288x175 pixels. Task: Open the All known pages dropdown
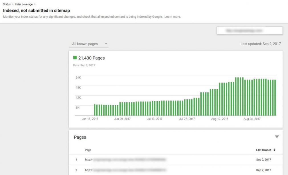coord(88,44)
